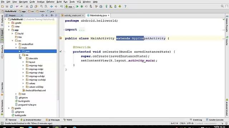Open the Terminal tool window
The width and height of the screenshot is (229, 128).
coord(11,120)
